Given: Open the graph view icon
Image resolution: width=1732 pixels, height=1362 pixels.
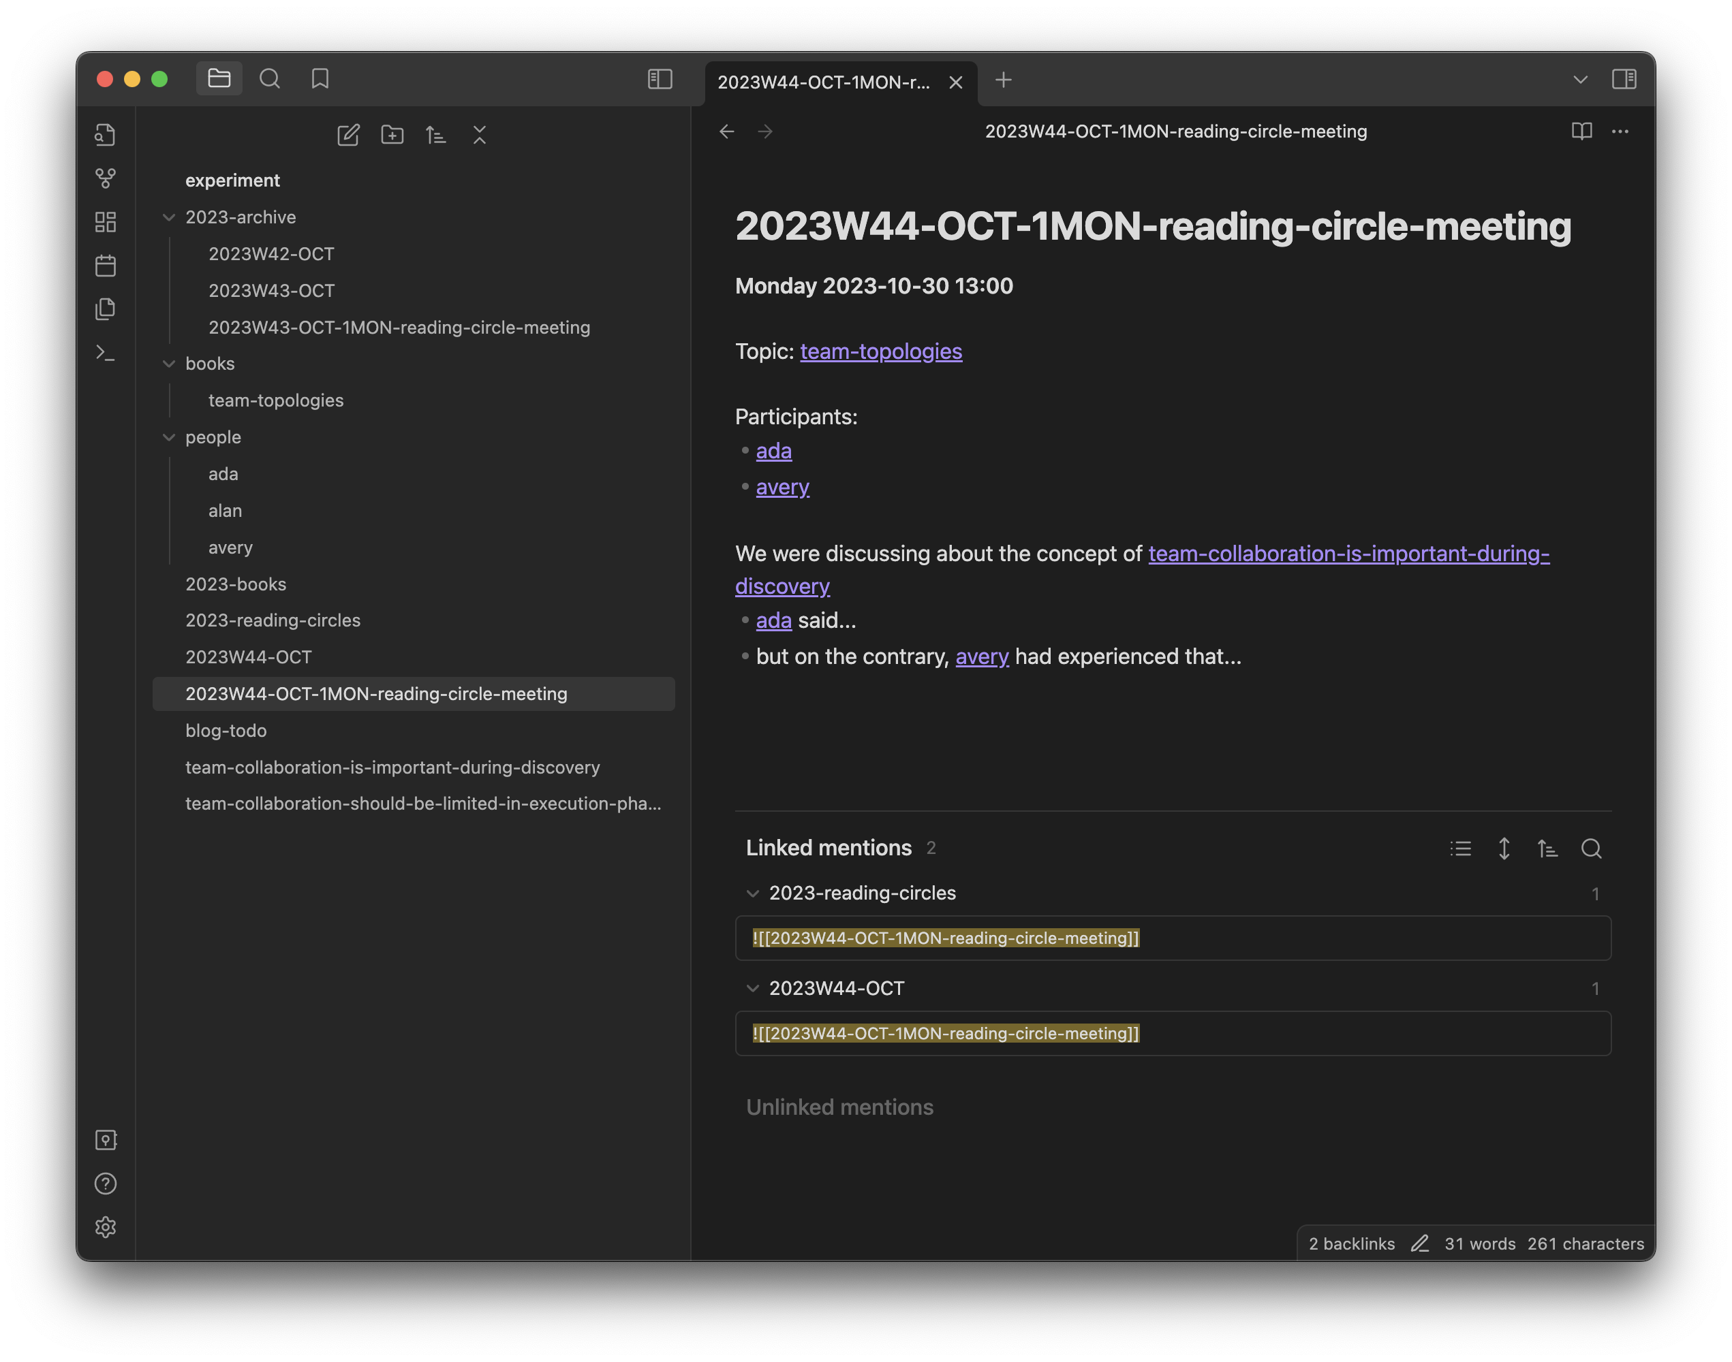Looking at the screenshot, I should 106,178.
